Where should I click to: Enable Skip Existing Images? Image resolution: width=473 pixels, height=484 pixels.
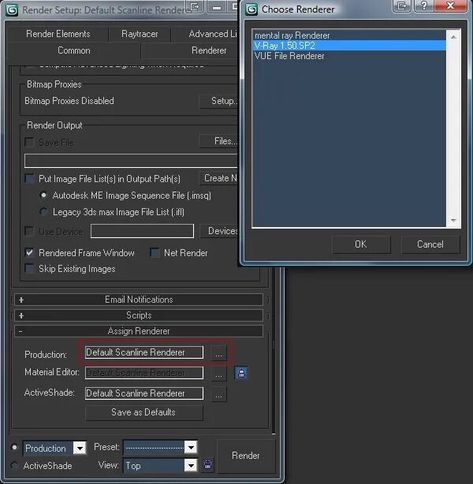point(30,268)
